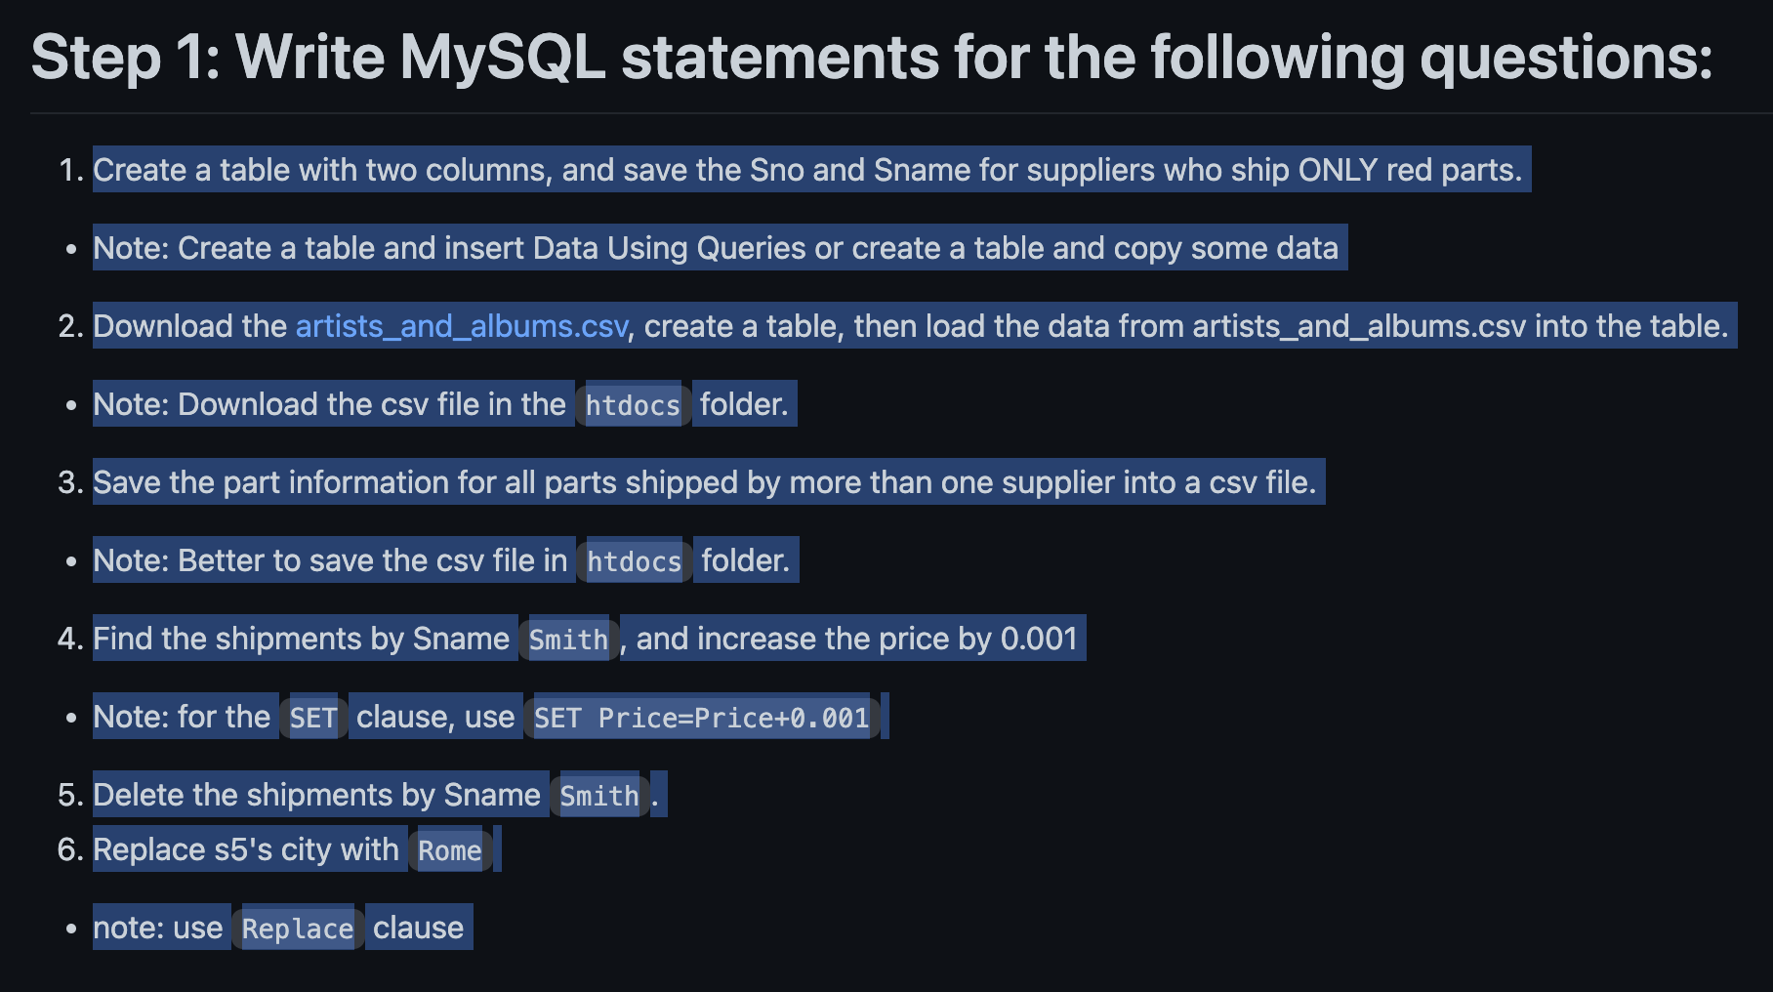Click the SET Price=Price+0.001 code snippet
This screenshot has height=992, width=1773.
(x=701, y=718)
